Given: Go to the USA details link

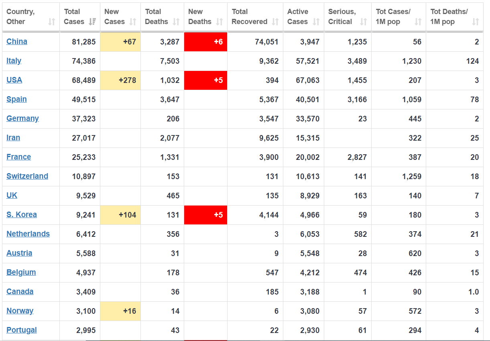Looking at the screenshot, I should (x=14, y=80).
